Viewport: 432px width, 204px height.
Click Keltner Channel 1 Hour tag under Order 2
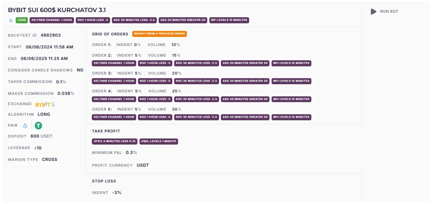coord(114,63)
